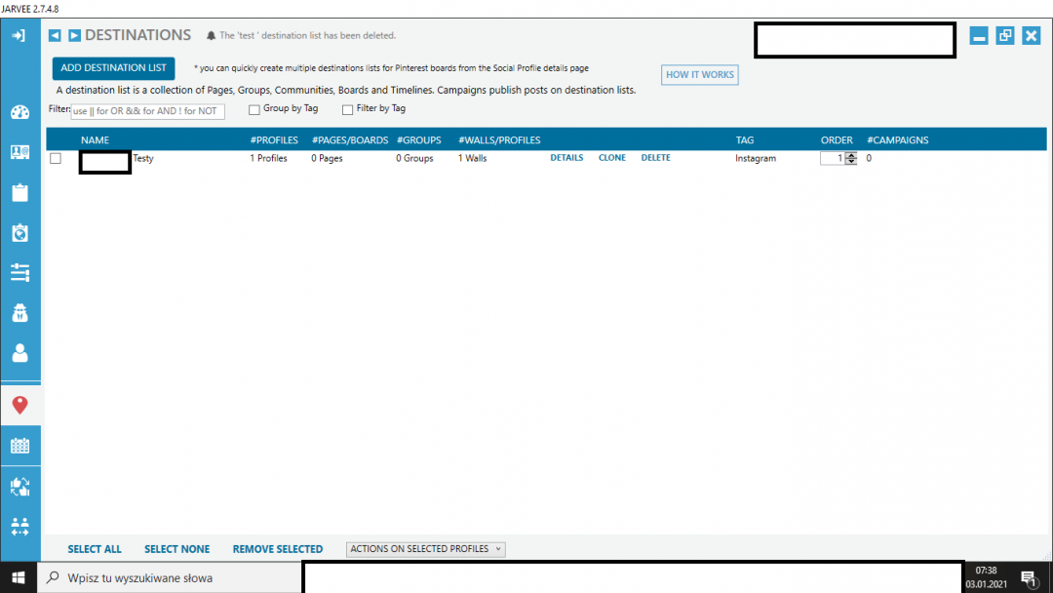Increase the order value with up arrow
The image size is (1053, 593).
tap(851, 155)
